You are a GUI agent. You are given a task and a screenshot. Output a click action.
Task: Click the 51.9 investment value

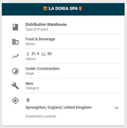click(35, 54)
